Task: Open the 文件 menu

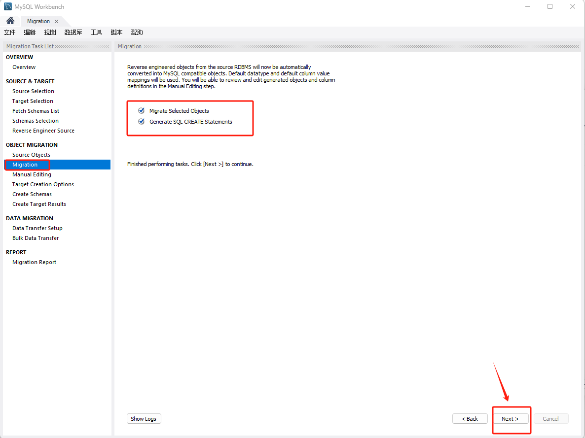Action: pos(10,33)
